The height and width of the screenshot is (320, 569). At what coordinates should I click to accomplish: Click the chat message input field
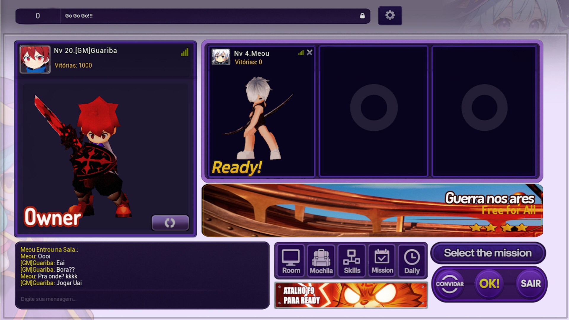142,299
